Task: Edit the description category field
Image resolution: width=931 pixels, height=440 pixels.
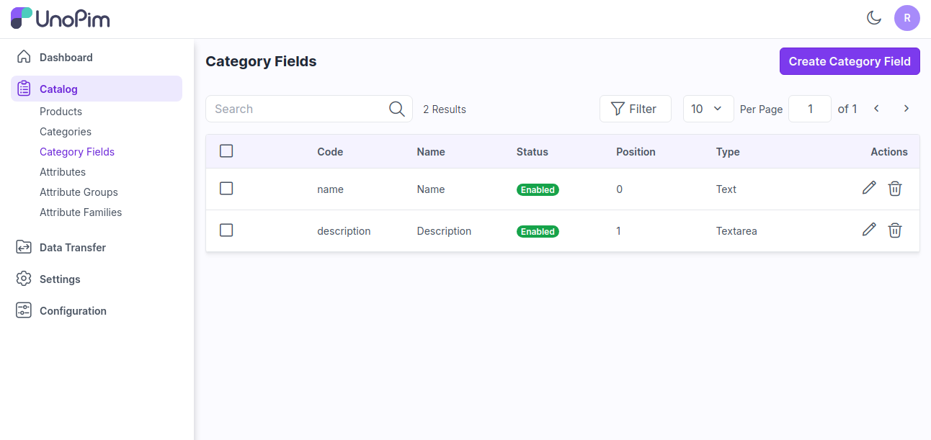Action: 869,230
